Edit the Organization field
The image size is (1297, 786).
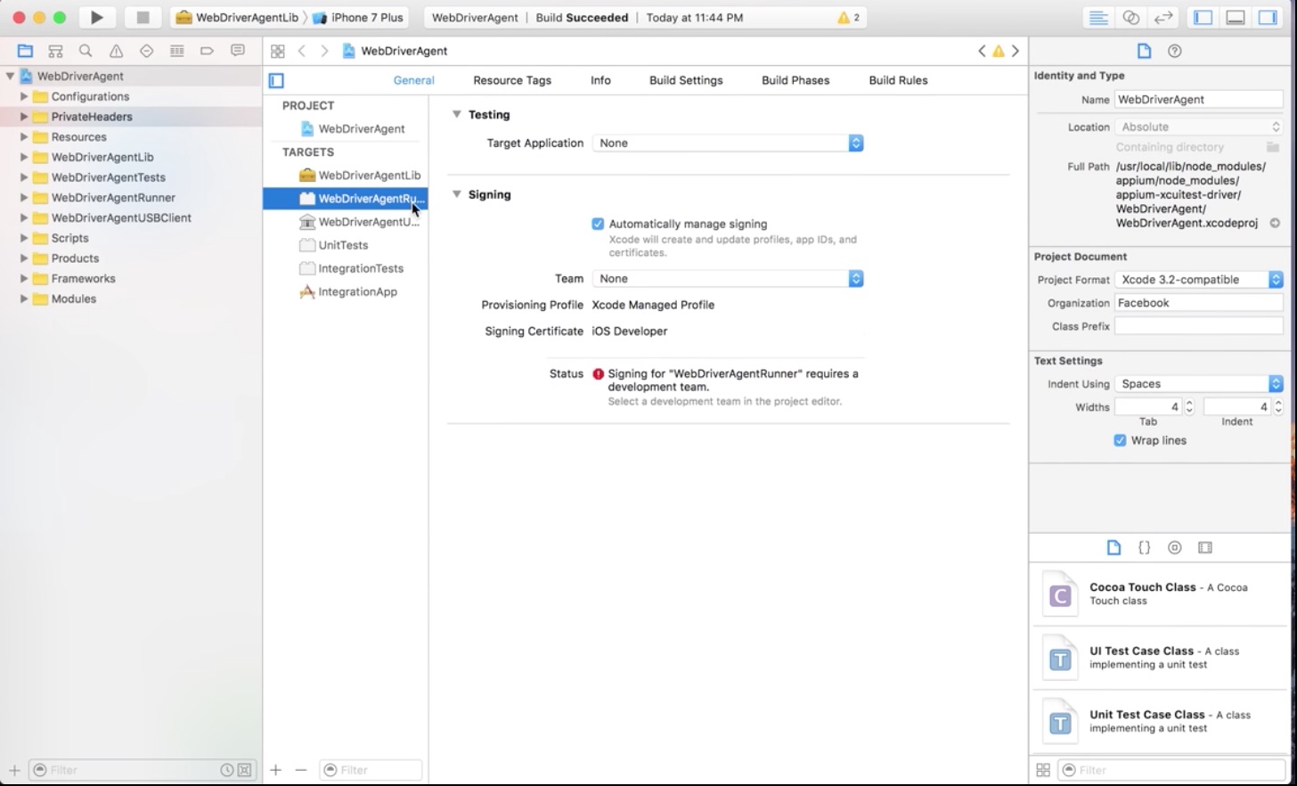[x=1198, y=303]
